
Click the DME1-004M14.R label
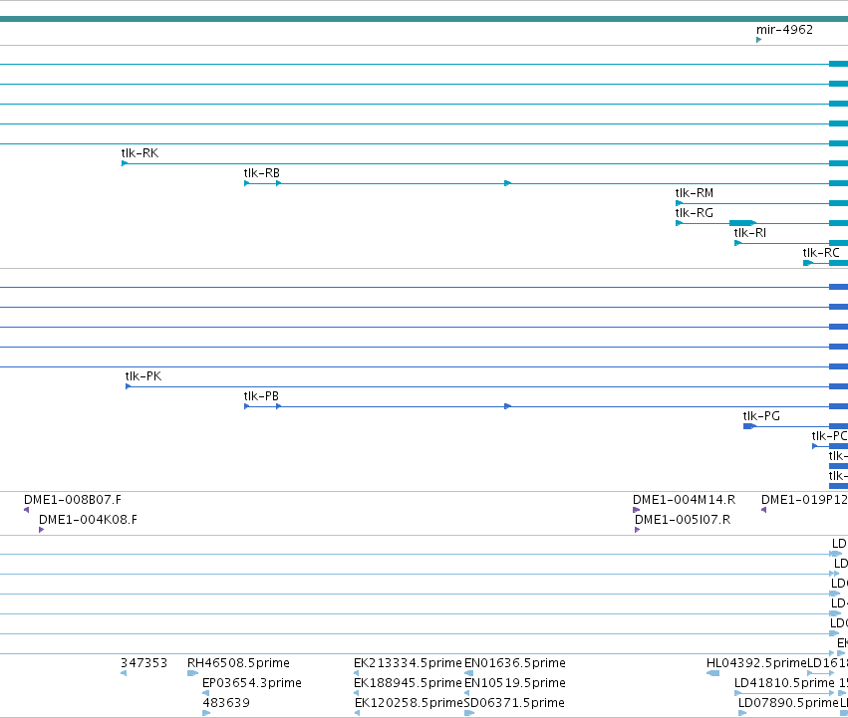pyautogui.click(x=685, y=500)
